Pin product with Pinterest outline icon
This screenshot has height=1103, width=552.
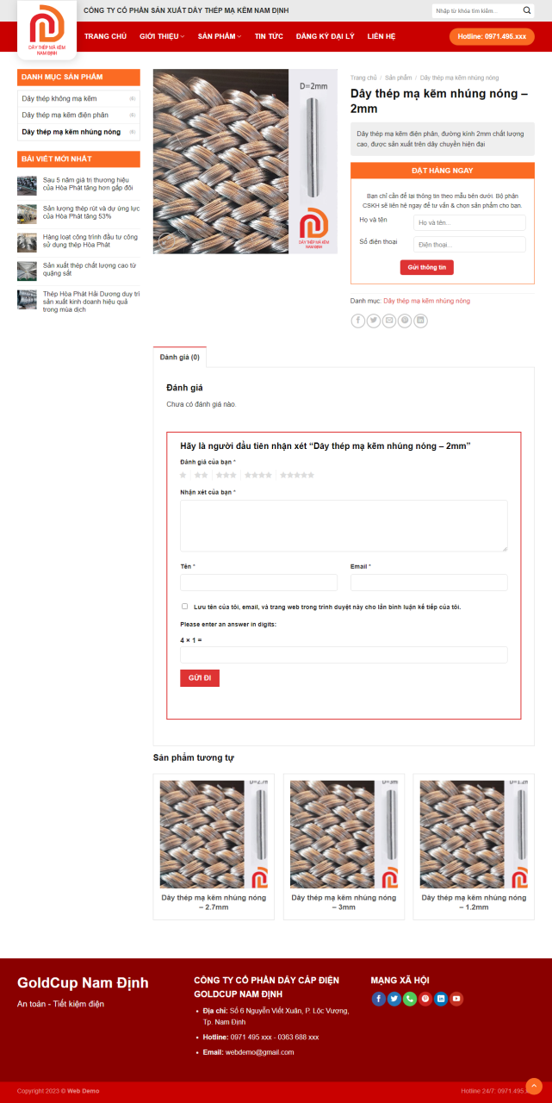(405, 321)
